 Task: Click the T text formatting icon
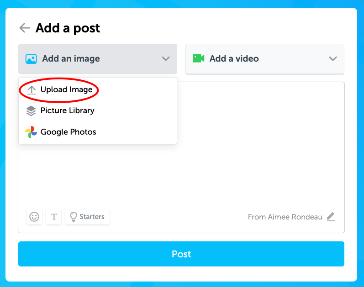53,217
